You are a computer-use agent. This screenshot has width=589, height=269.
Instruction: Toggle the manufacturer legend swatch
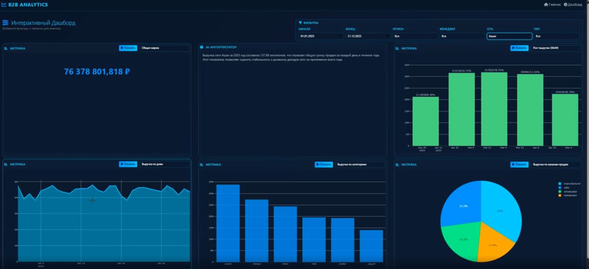tap(560, 184)
